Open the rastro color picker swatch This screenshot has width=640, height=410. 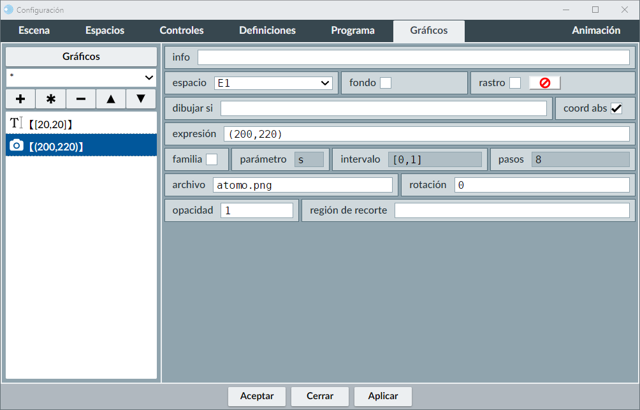pyautogui.click(x=544, y=83)
